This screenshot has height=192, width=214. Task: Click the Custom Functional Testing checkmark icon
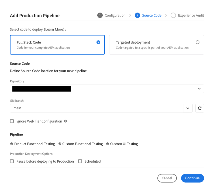coord(60,144)
